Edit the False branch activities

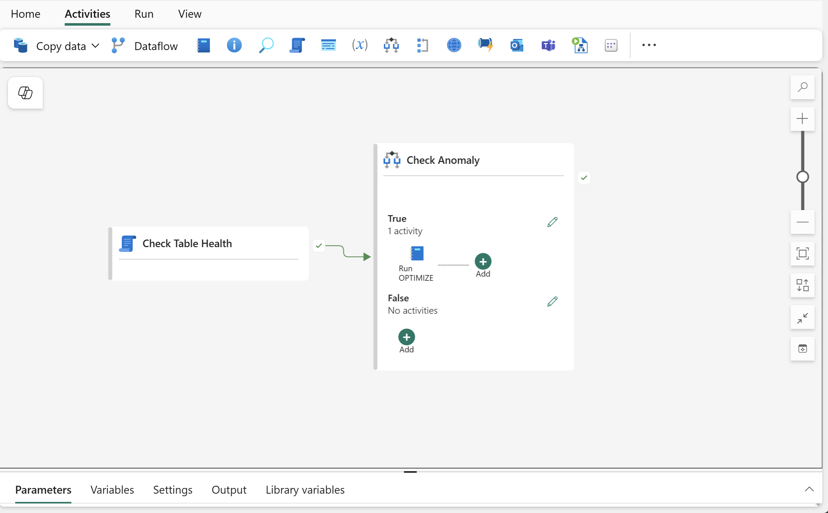pos(552,301)
